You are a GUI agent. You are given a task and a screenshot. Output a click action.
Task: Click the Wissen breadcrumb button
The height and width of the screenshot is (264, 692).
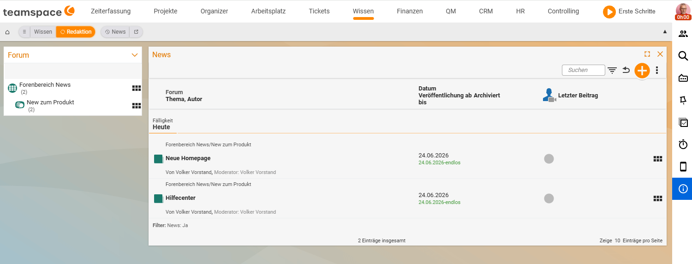coord(43,32)
